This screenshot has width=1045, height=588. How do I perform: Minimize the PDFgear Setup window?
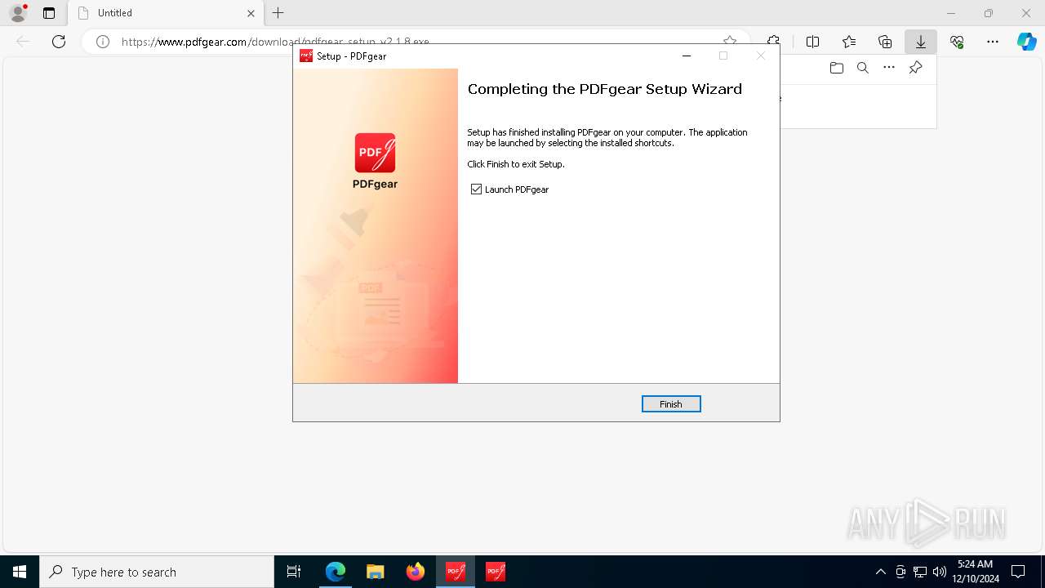coord(687,56)
